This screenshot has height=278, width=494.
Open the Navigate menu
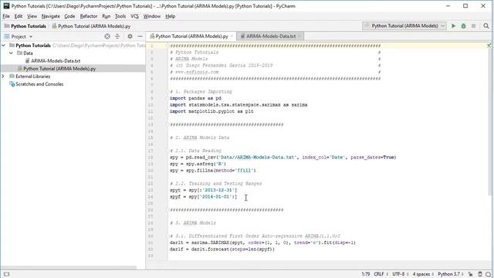[x=50, y=16]
